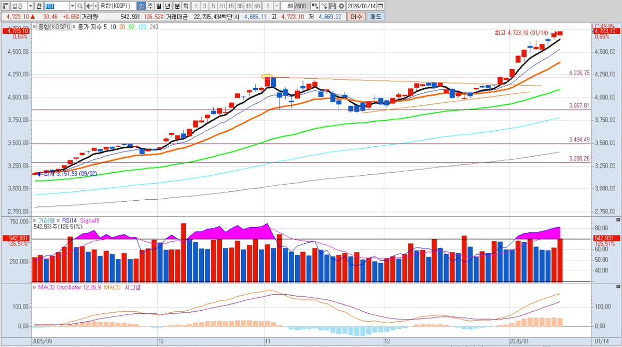The width and height of the screenshot is (622, 347).
Task: Toggle the small square before 종가 지수 legend
Action: pyautogui.click(x=74, y=27)
